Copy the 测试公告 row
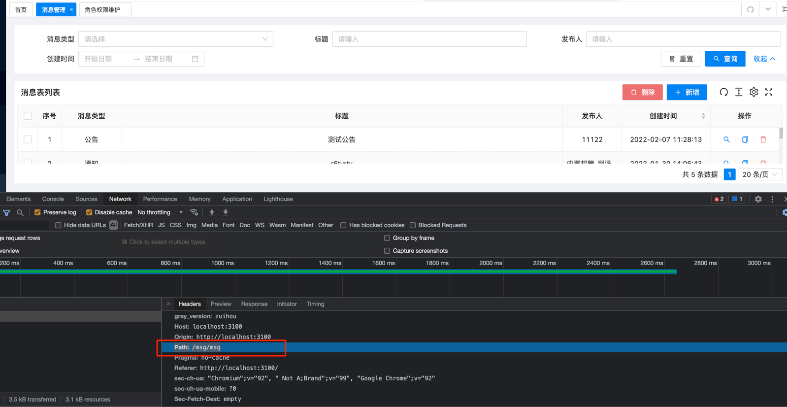787x407 pixels. (745, 139)
